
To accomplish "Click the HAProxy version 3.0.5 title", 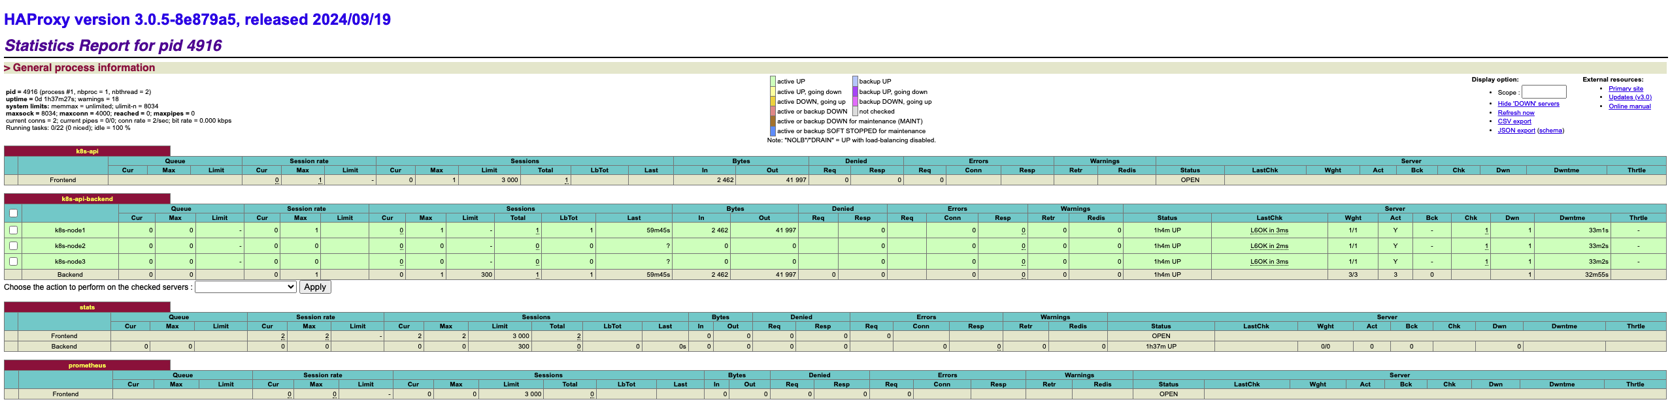I will coord(197,20).
